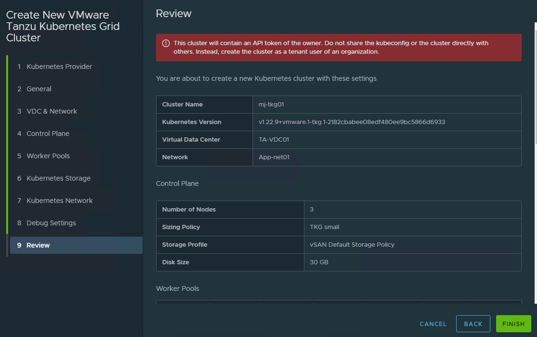Viewport: 537px width, 337px height.
Task: Cancel the cluster creation wizard
Action: [x=433, y=324]
